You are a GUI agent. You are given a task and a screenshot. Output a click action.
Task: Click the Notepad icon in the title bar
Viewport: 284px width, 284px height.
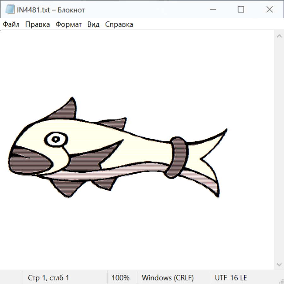[10, 10]
